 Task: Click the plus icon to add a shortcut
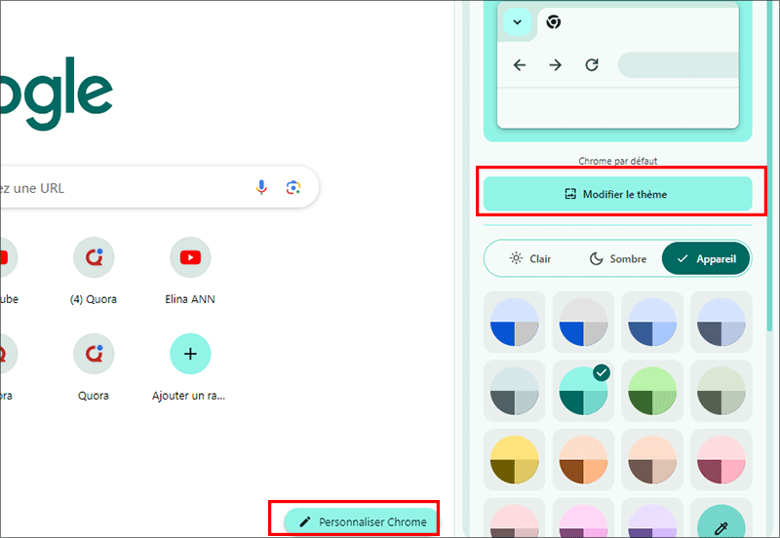tap(190, 354)
